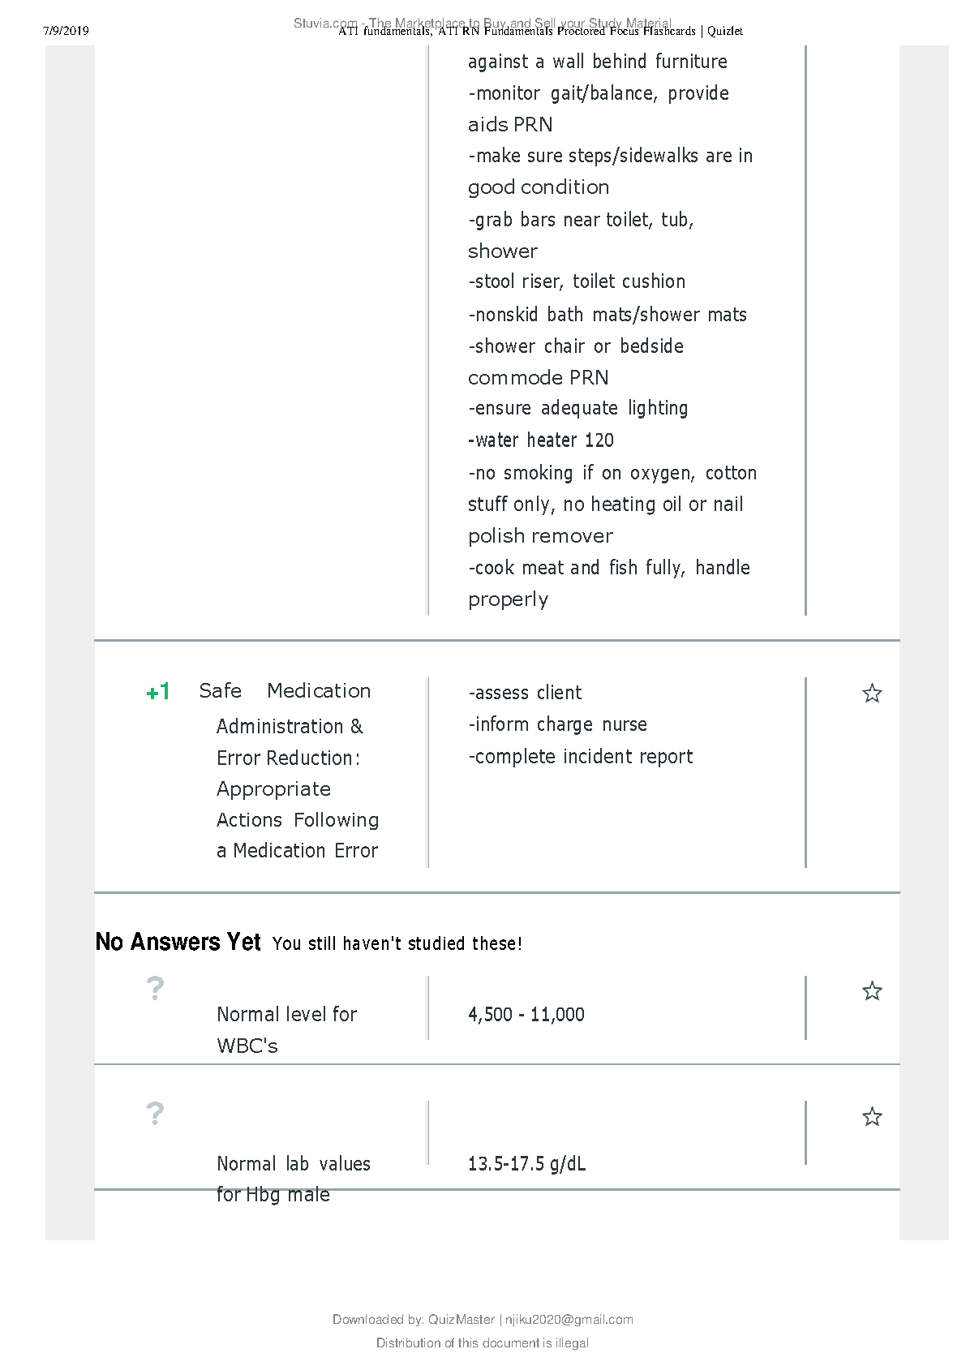Click the '-water heater 120' line

(541, 440)
